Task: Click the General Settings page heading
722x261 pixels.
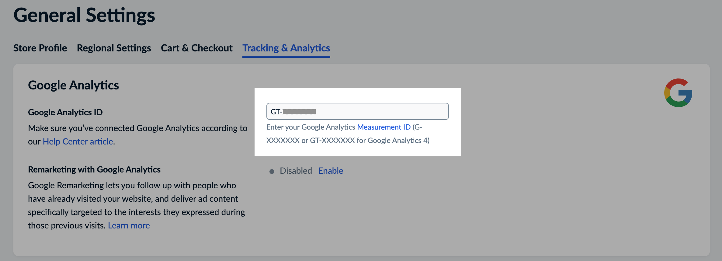Action: 84,15
